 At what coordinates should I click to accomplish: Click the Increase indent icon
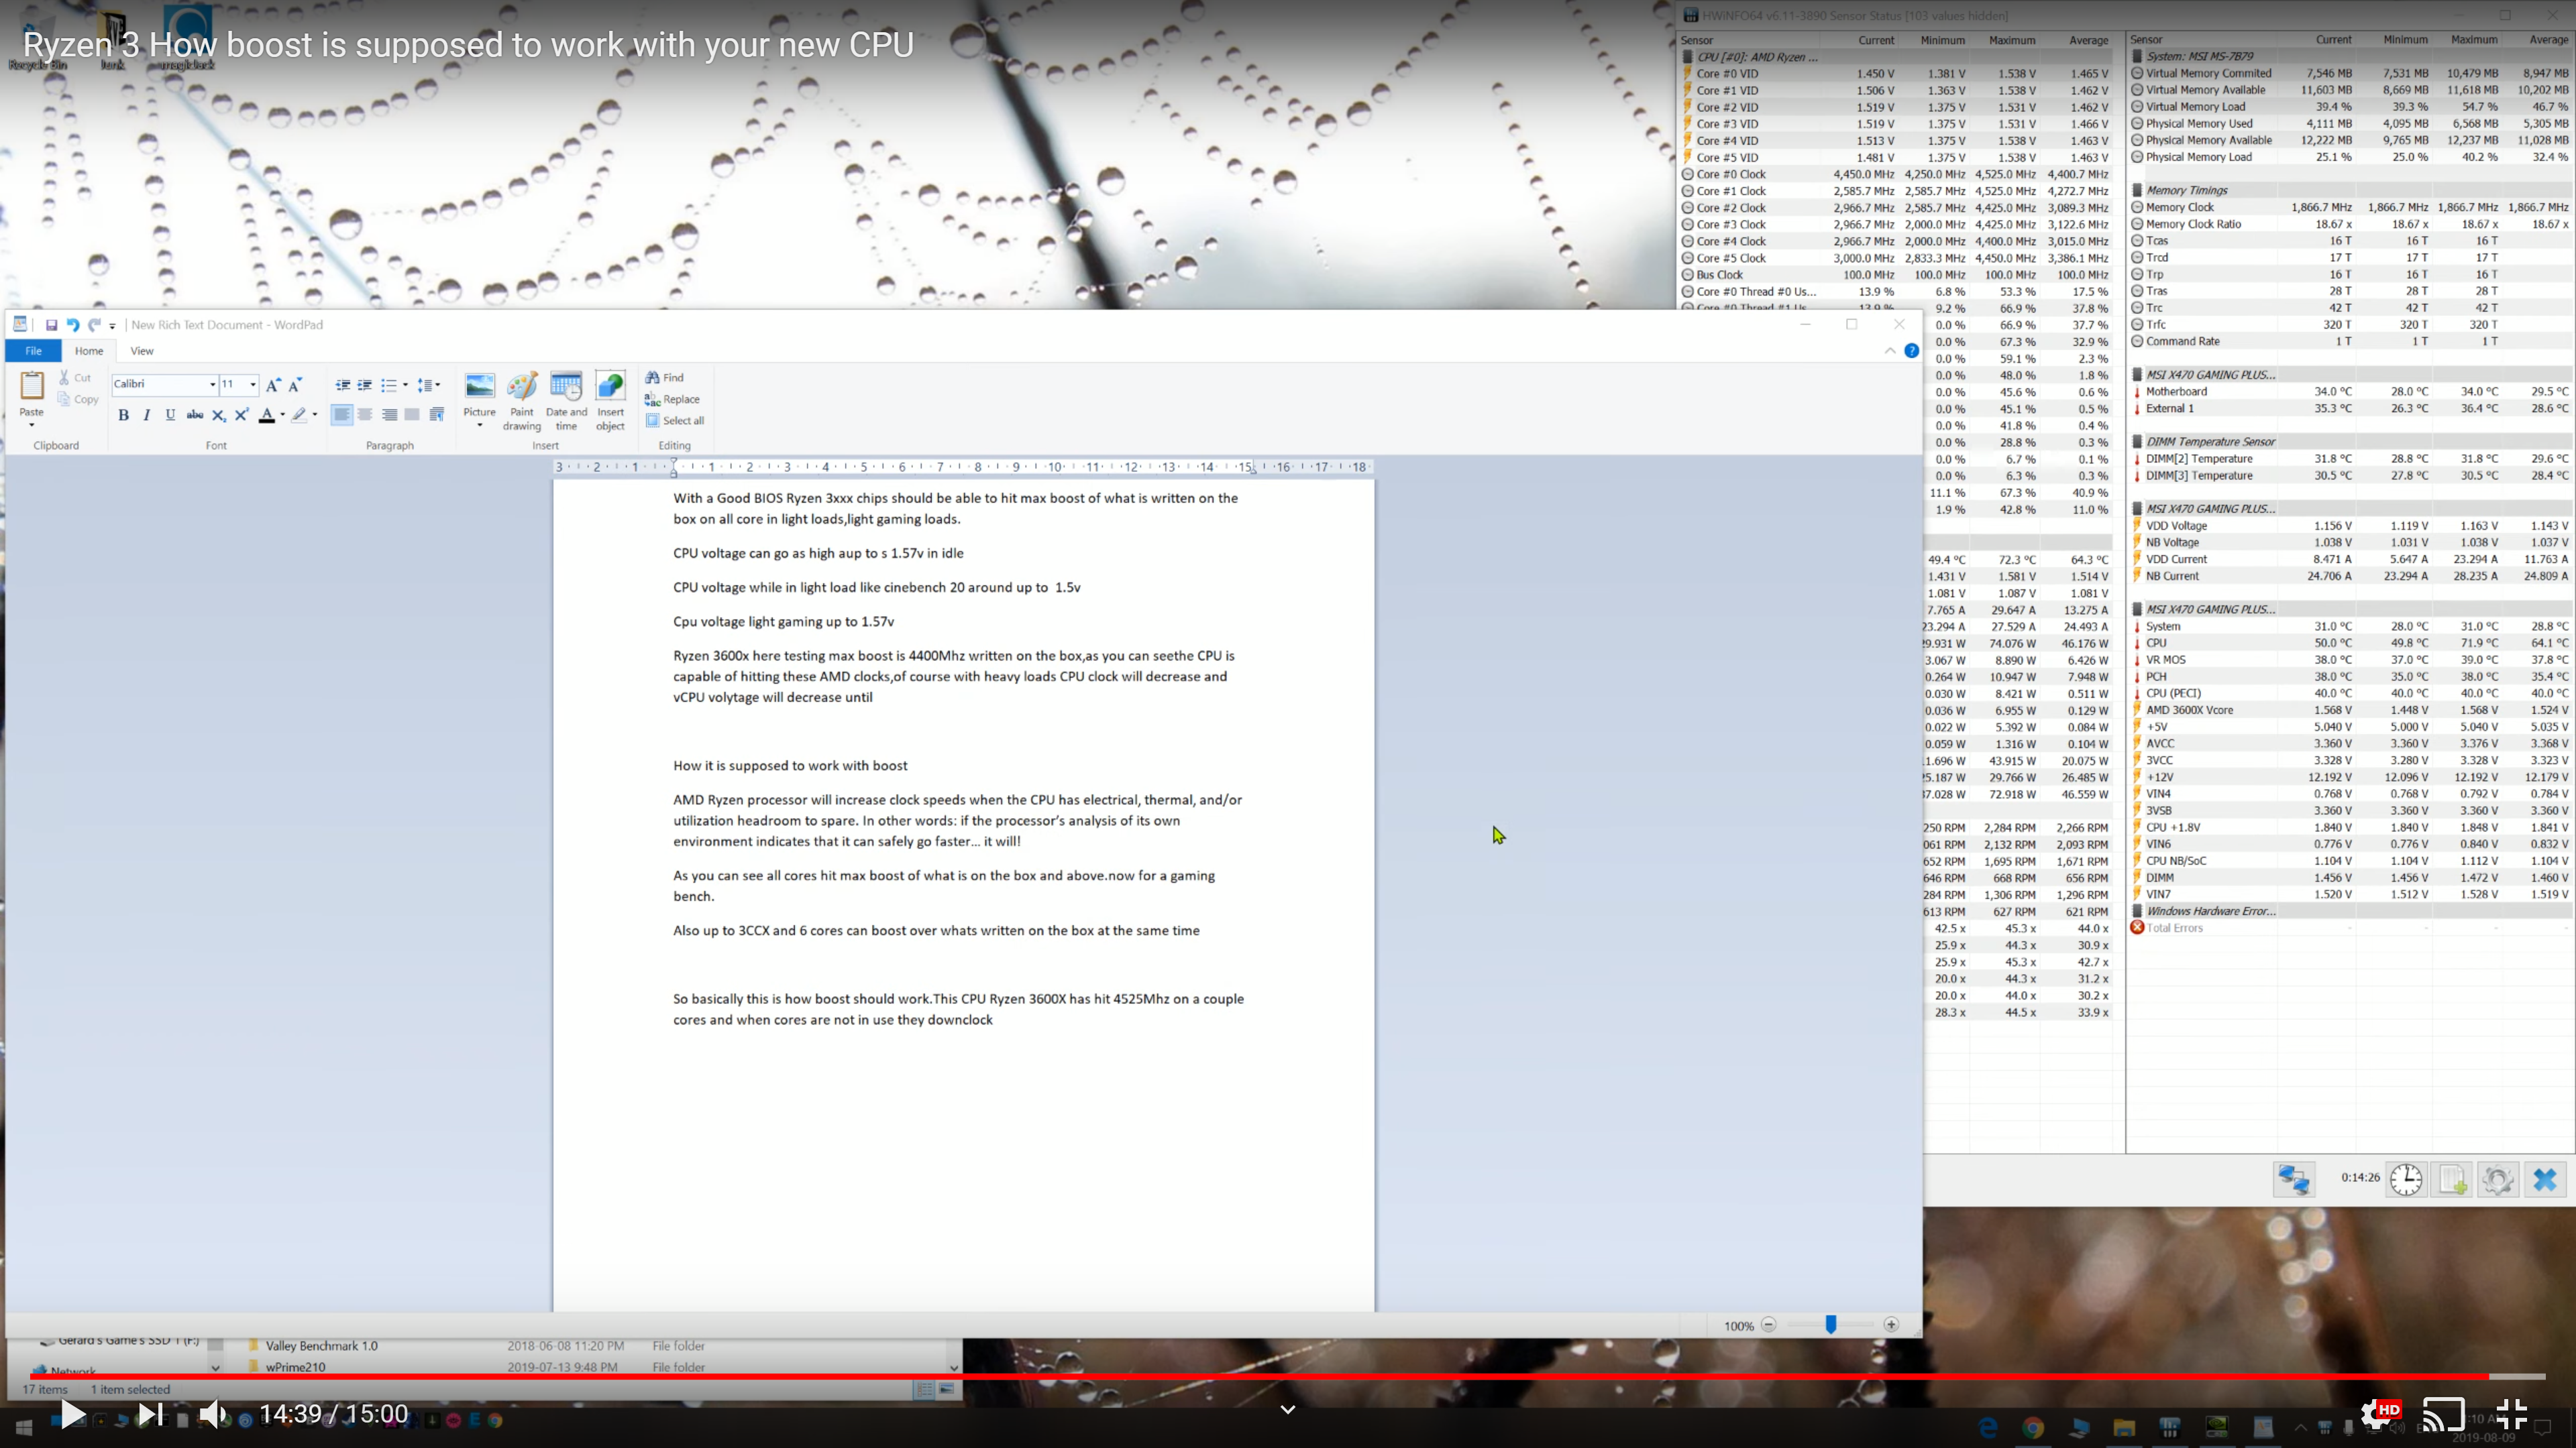365,385
